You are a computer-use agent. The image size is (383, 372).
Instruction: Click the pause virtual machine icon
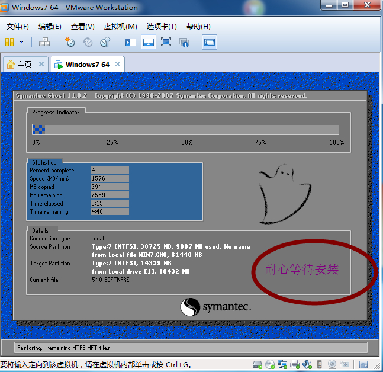[x=9, y=42]
